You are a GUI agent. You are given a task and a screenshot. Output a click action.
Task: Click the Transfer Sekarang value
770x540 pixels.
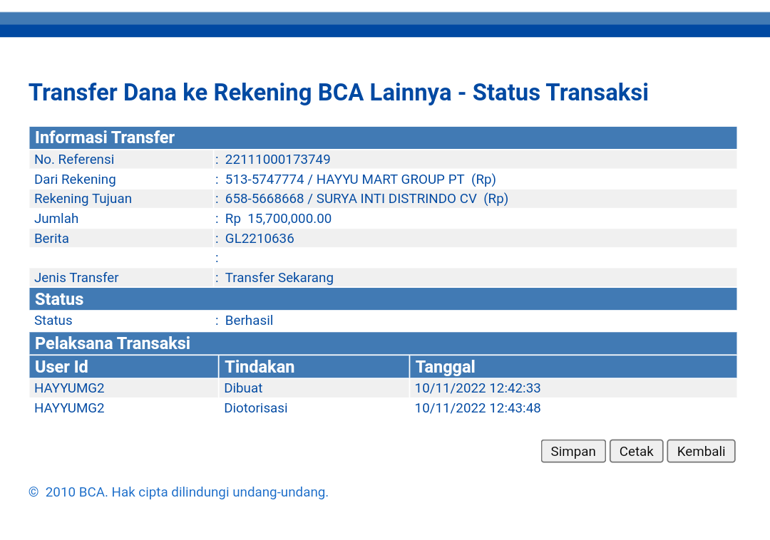pos(279,278)
